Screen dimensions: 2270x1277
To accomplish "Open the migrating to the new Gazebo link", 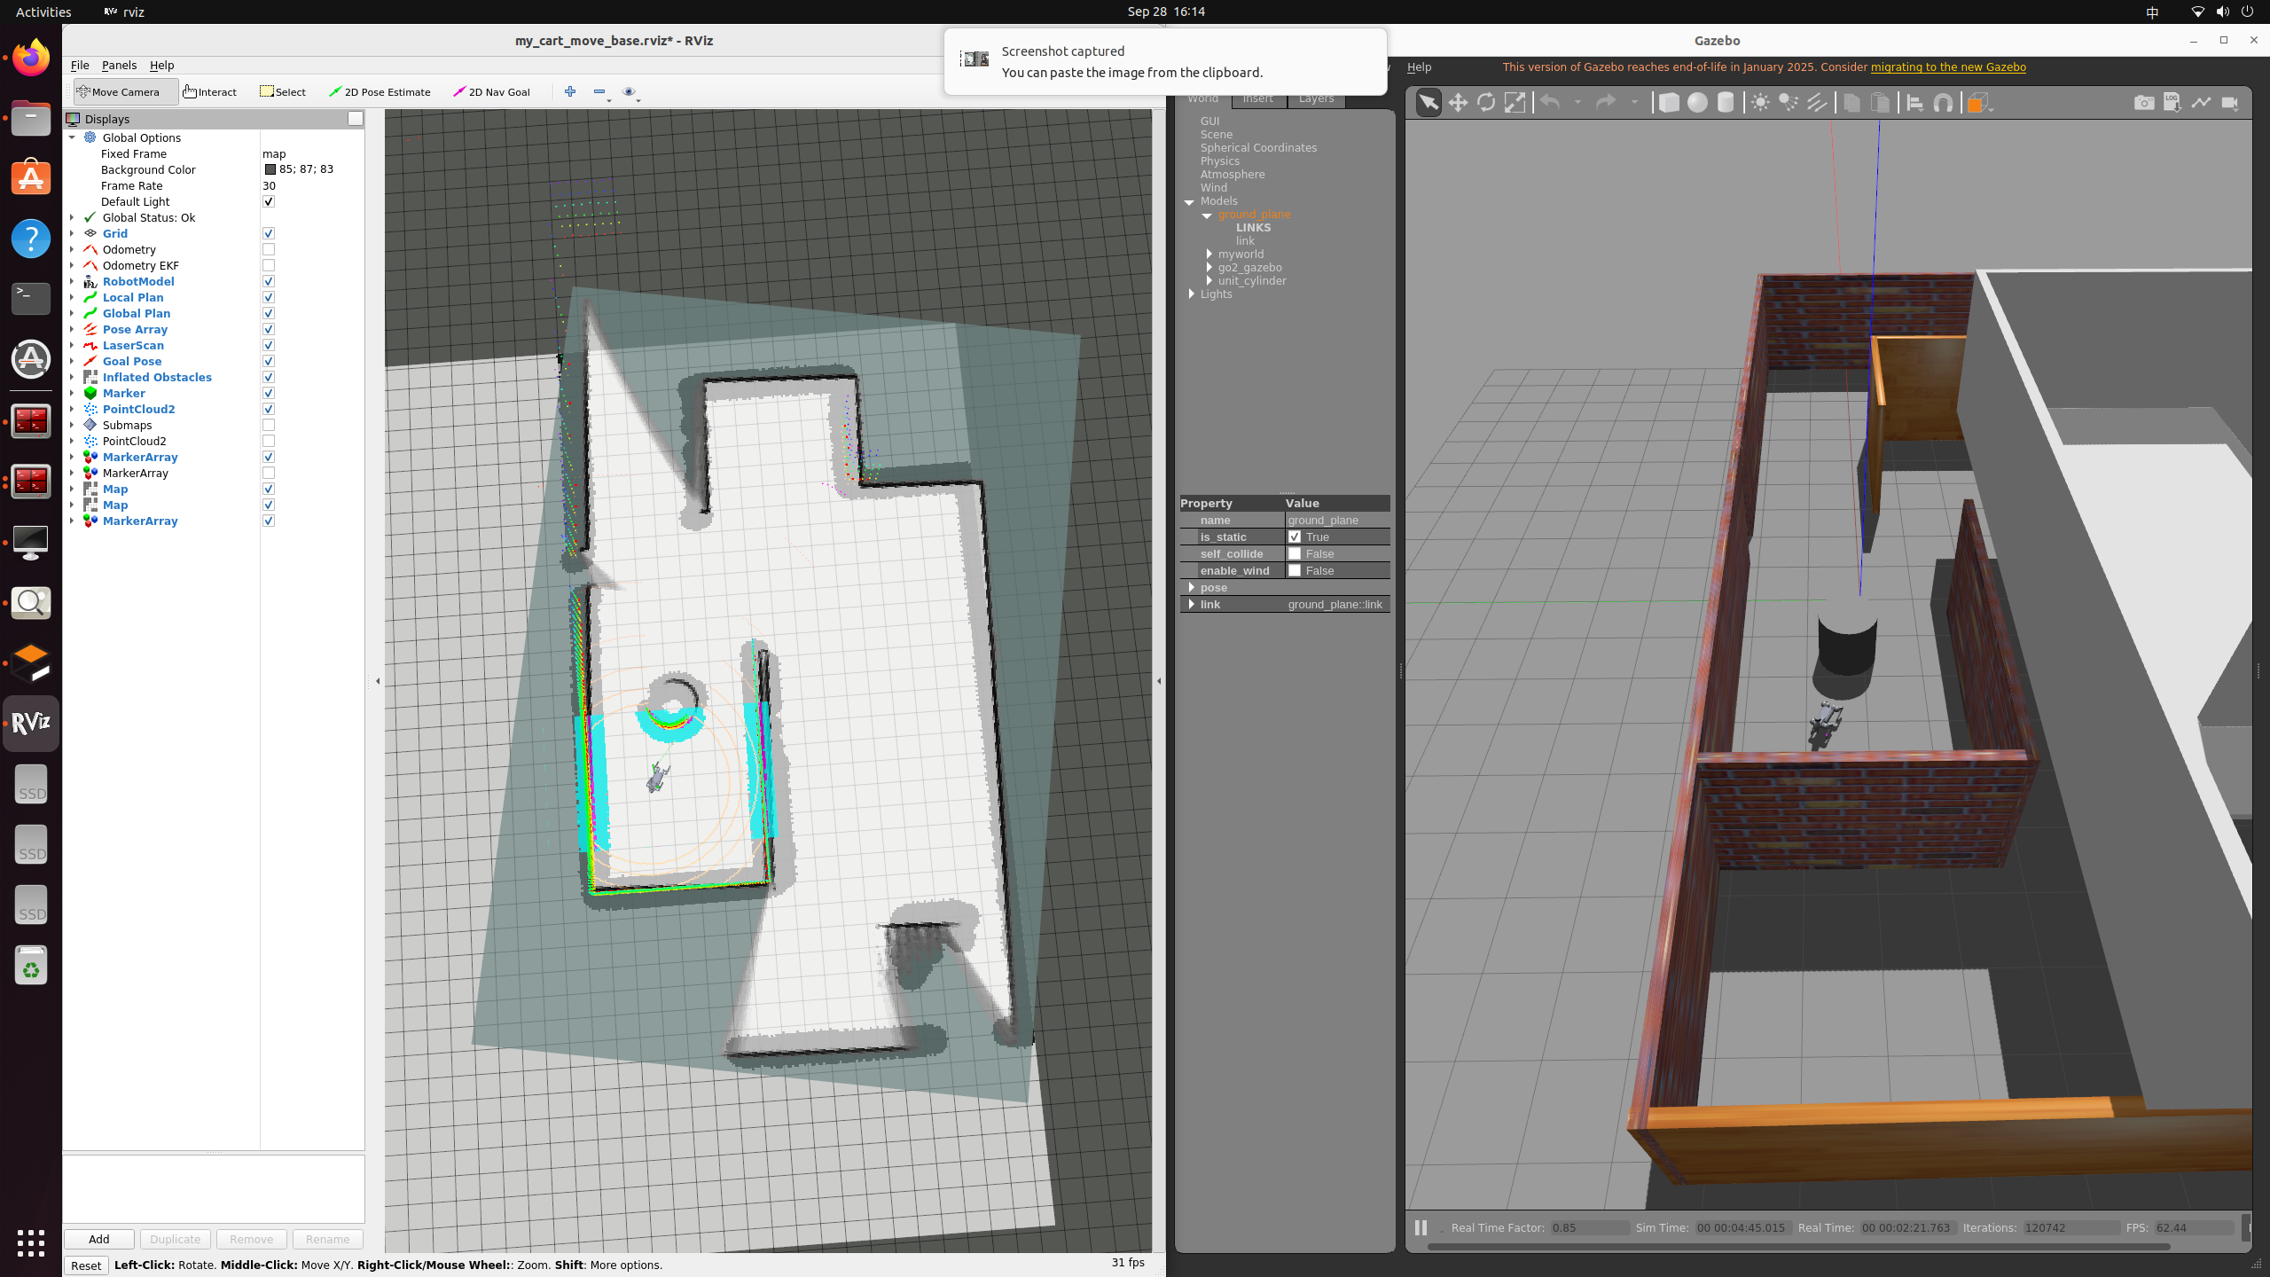I will point(1948,67).
